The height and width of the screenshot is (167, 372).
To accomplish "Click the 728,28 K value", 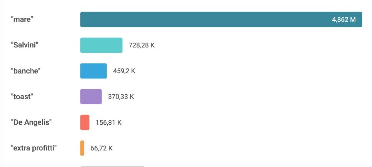I will (x=141, y=45).
